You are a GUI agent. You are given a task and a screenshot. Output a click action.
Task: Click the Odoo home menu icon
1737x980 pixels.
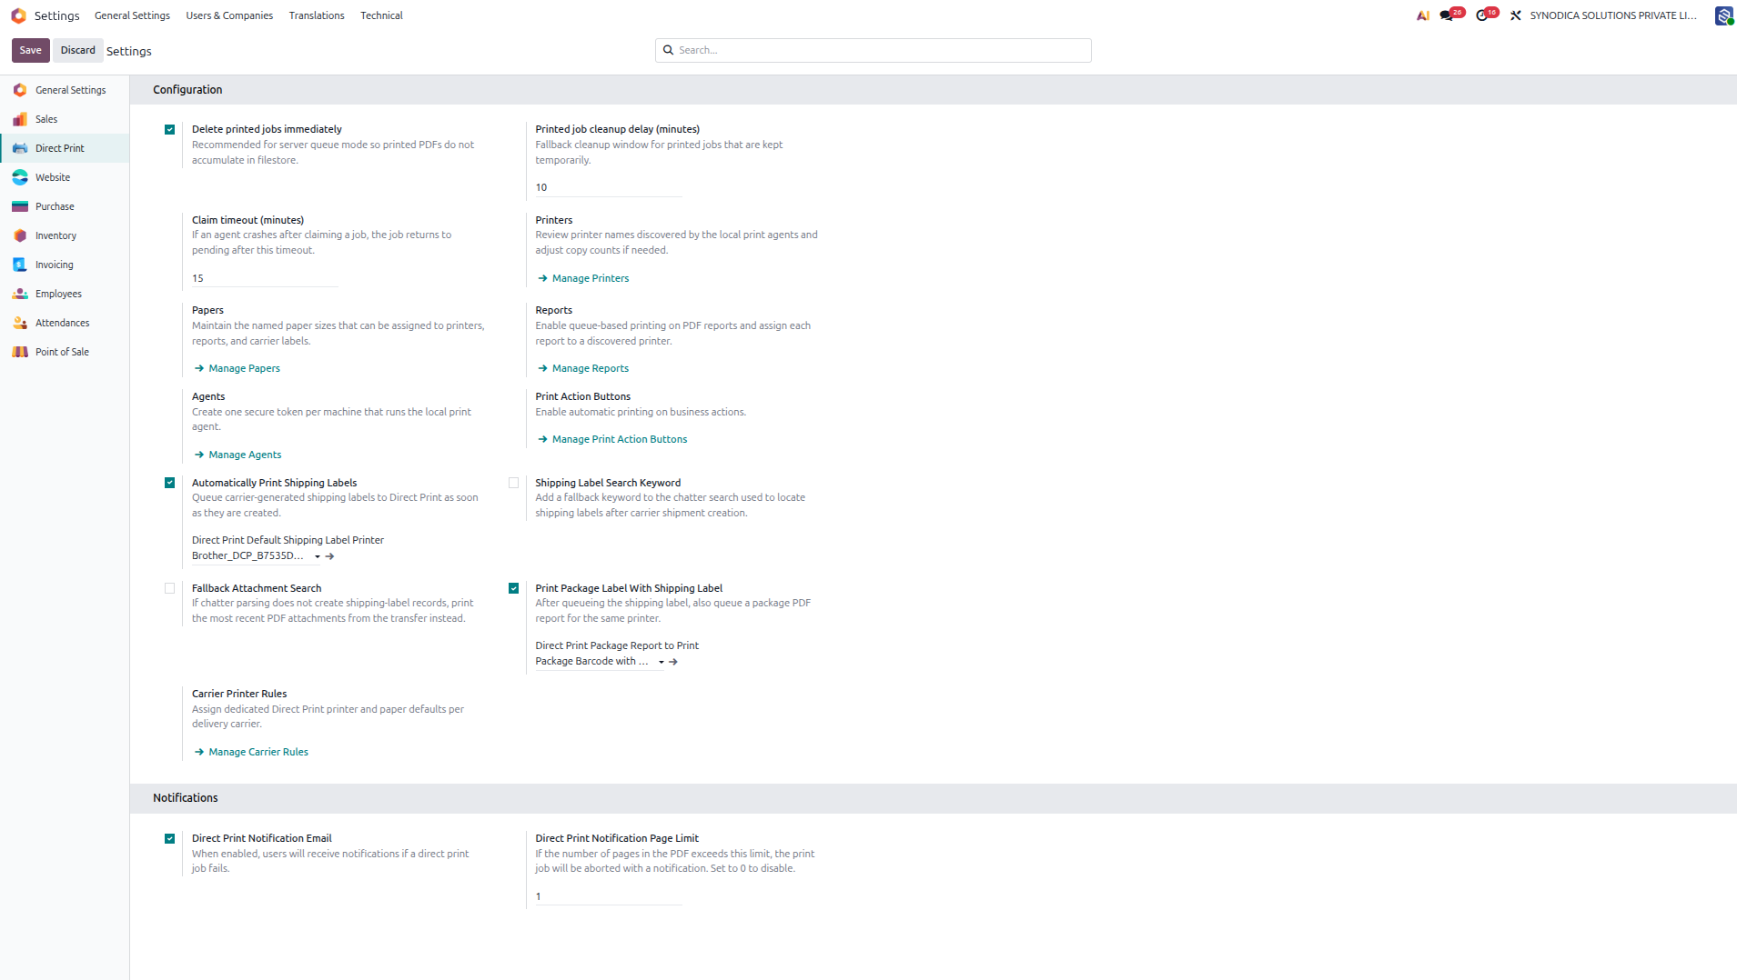[x=18, y=15]
